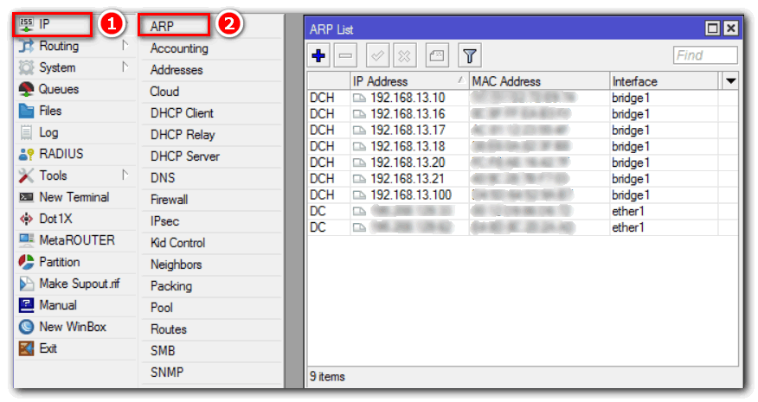
Task: Click the ARP List window title
Action: 331,29
